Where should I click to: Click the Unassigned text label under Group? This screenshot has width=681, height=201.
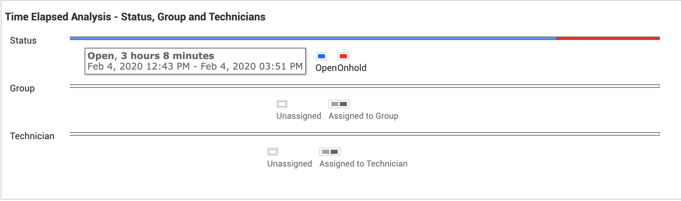[299, 116]
